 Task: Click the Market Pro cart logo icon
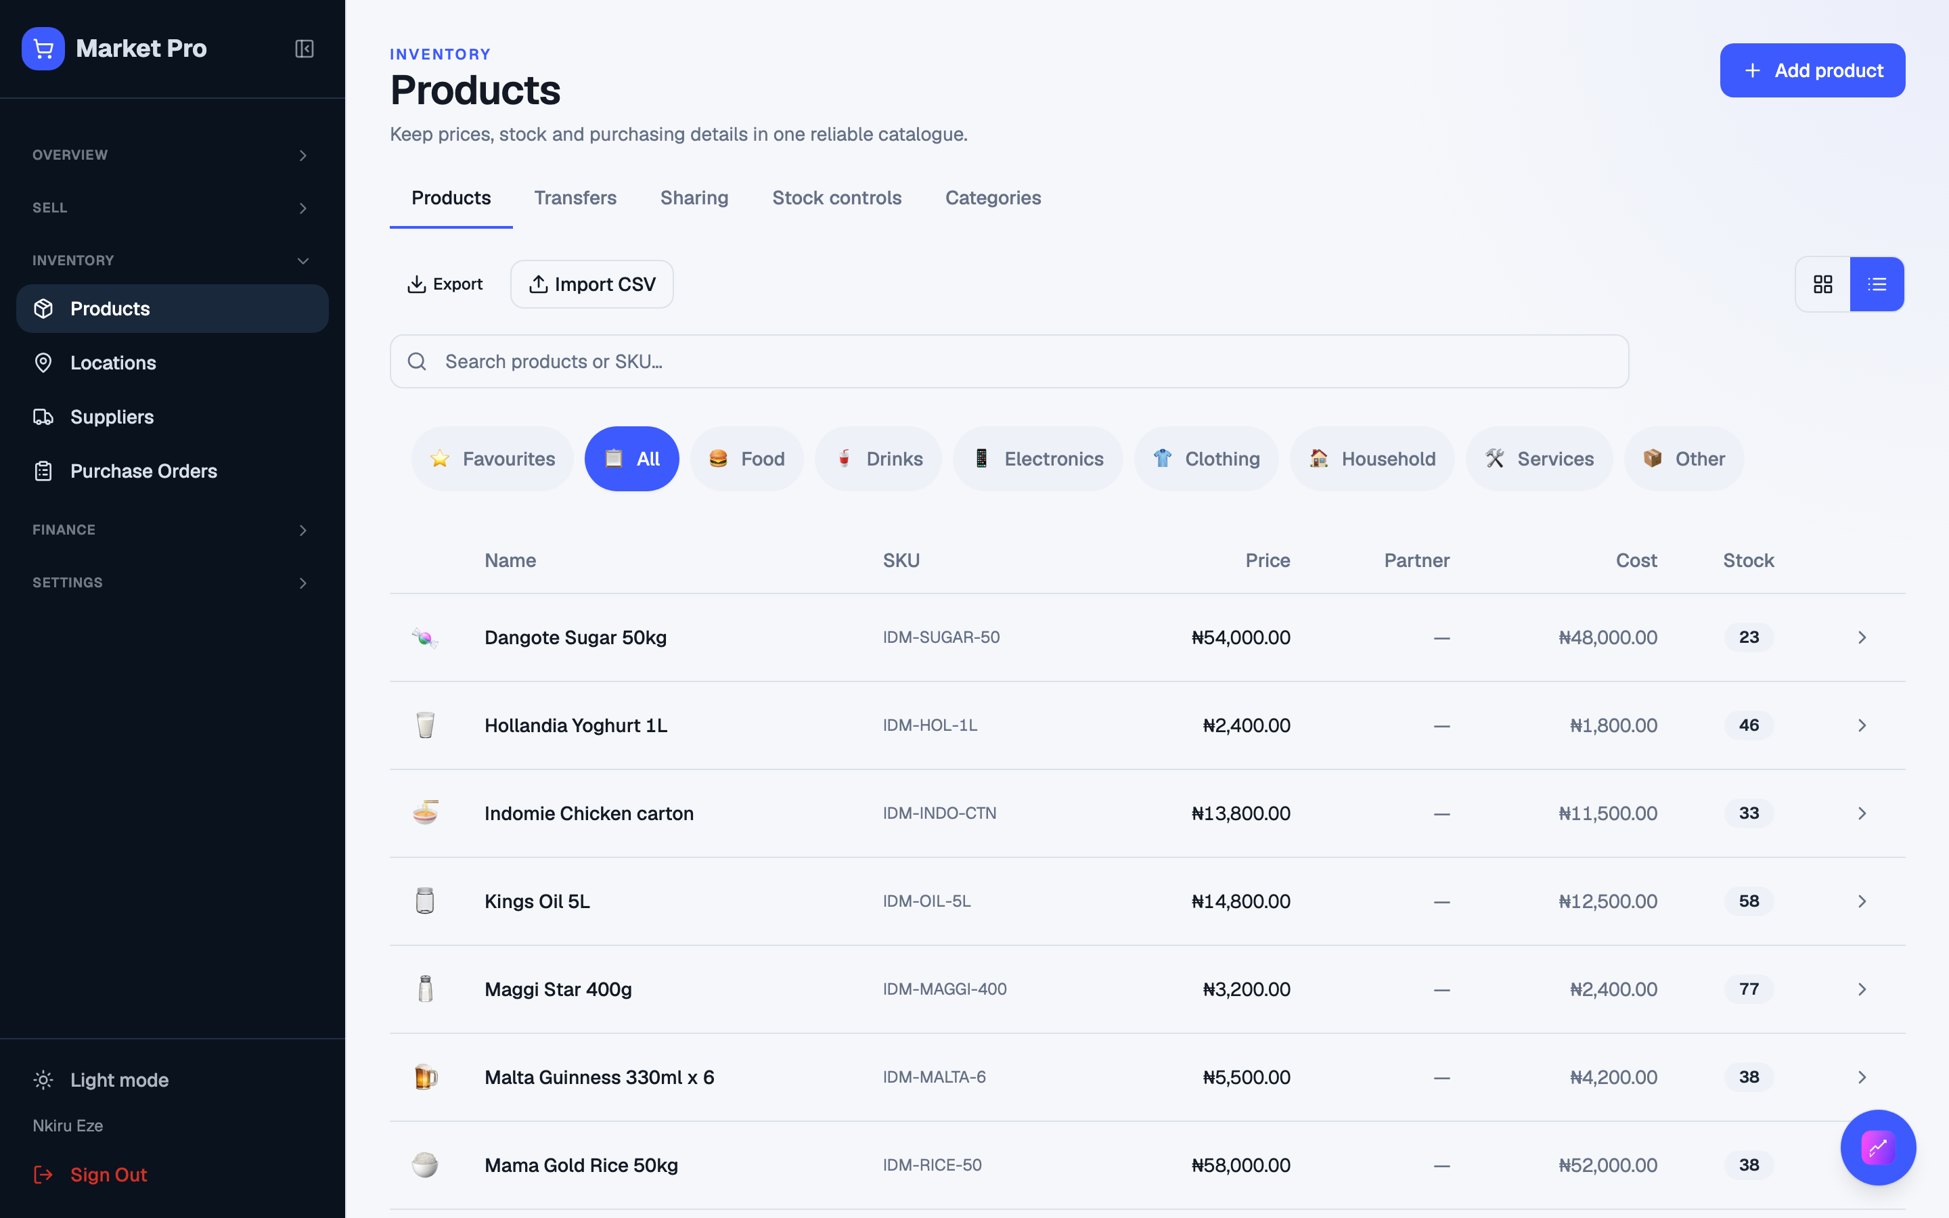point(43,48)
